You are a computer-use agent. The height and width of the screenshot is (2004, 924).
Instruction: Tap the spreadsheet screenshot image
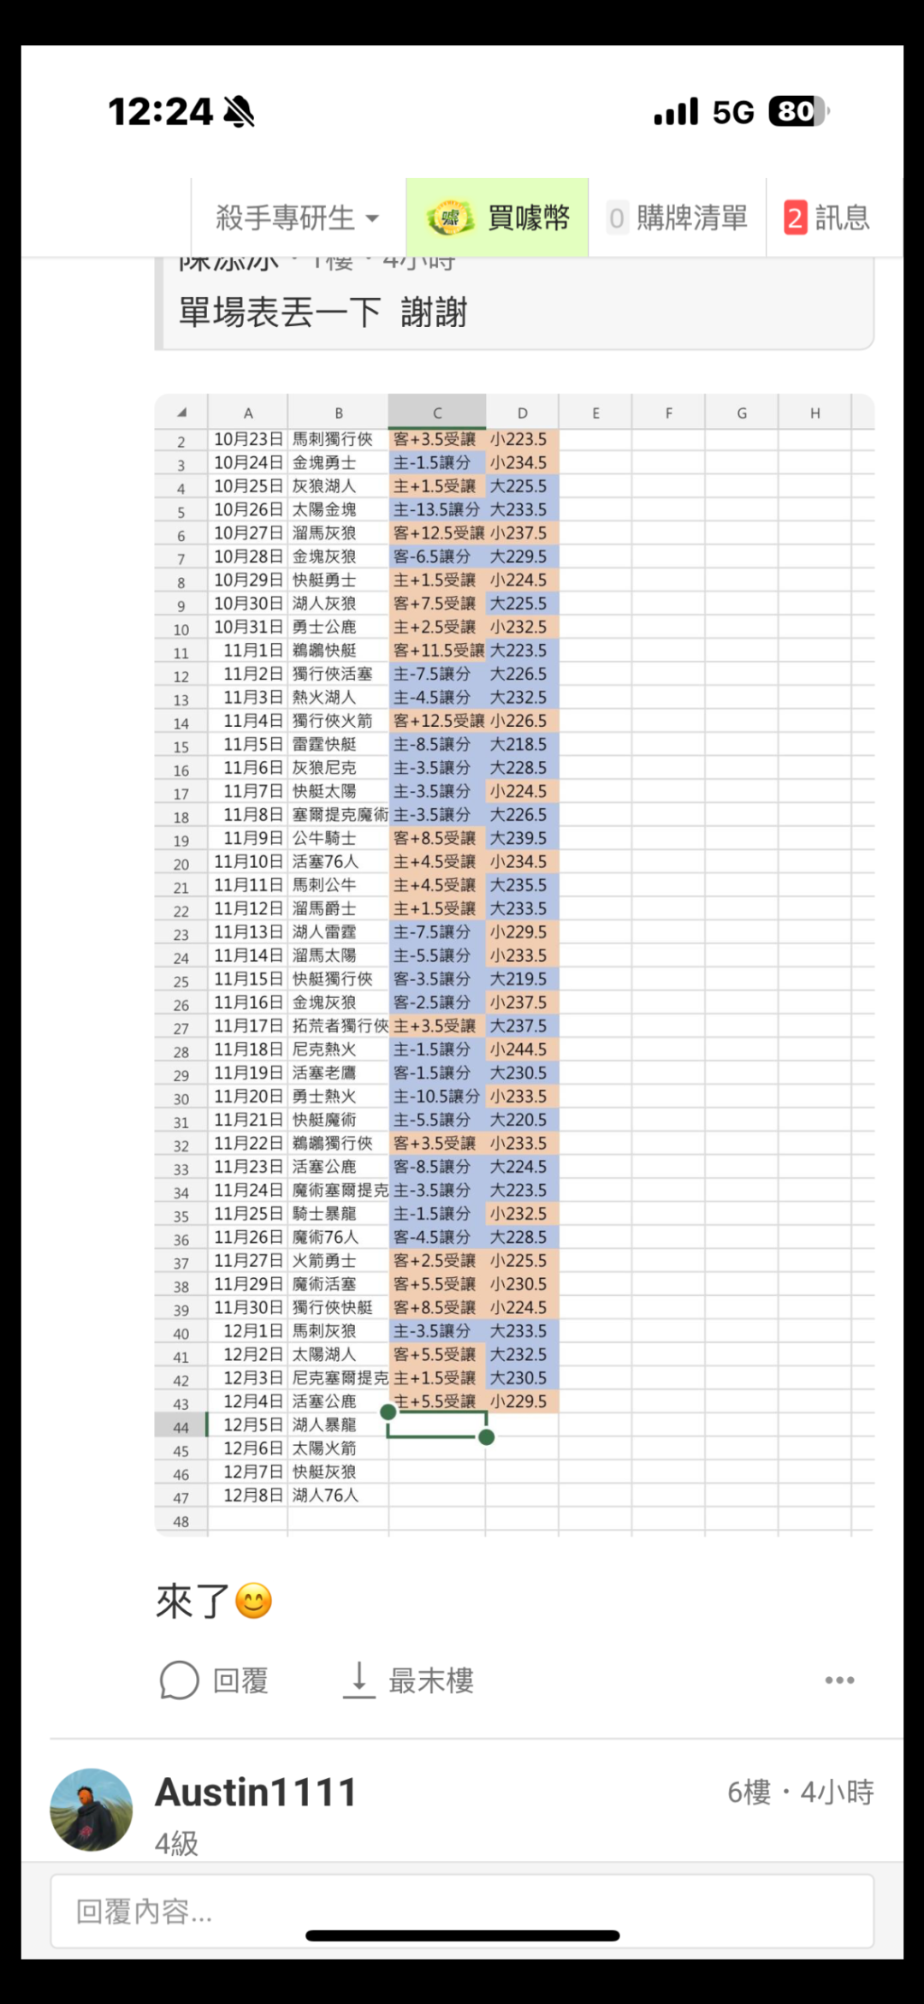(514, 964)
